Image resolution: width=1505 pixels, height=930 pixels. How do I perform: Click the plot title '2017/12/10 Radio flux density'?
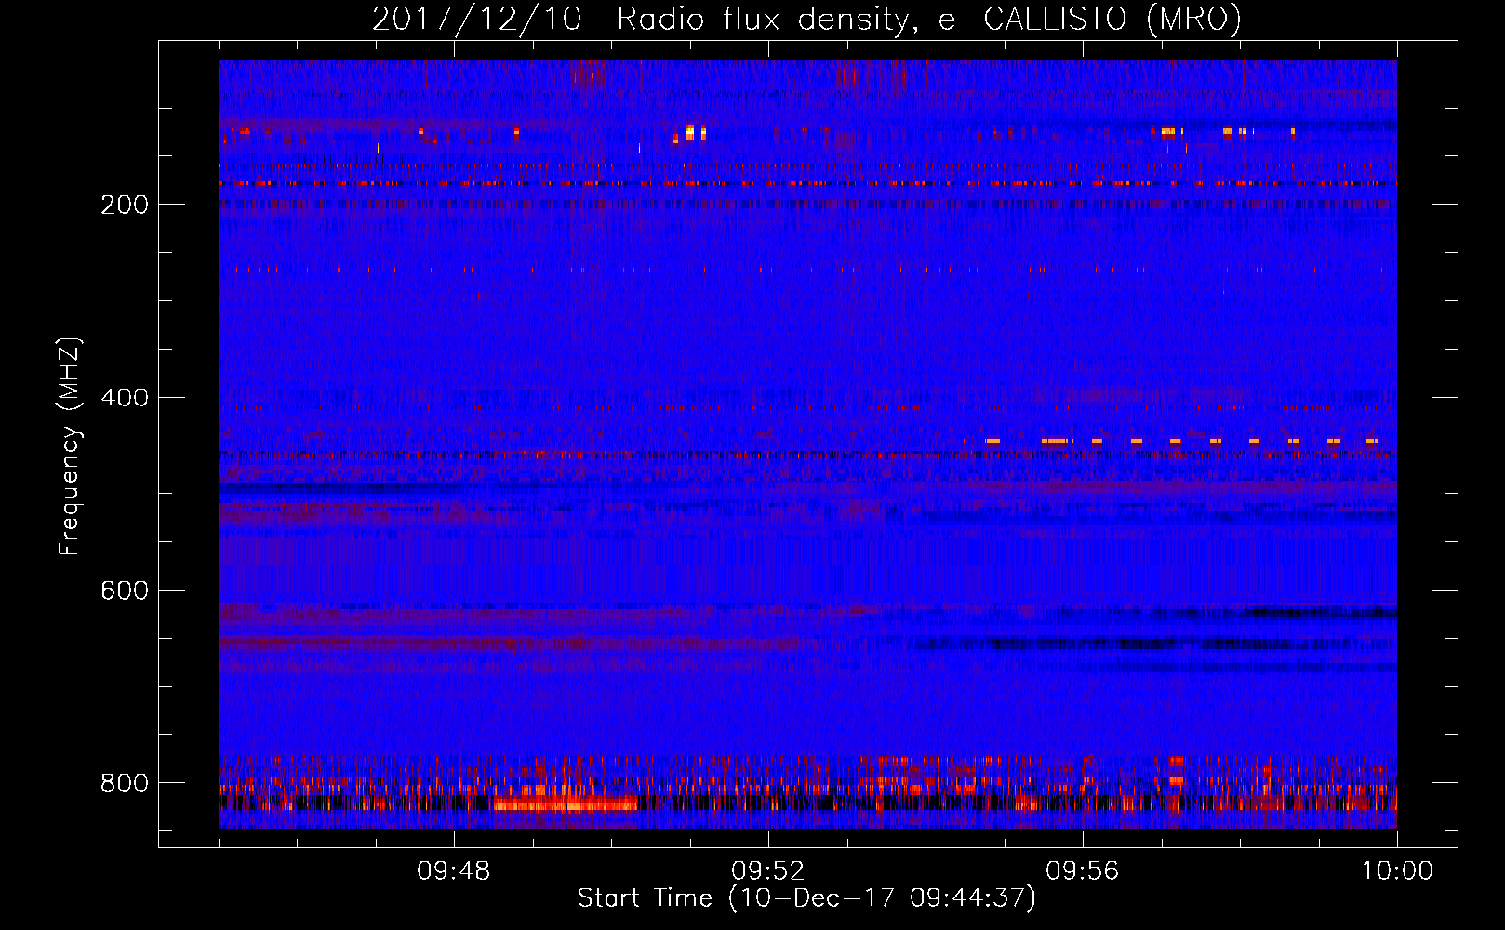click(806, 19)
